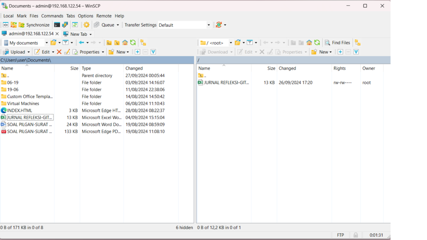
Task: Expand the Transfer Settings Default dropdown
Action: click(208, 25)
